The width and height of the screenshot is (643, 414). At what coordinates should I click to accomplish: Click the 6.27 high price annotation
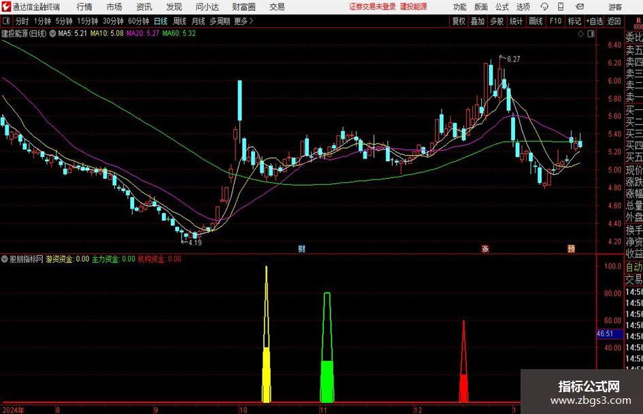tap(514, 59)
